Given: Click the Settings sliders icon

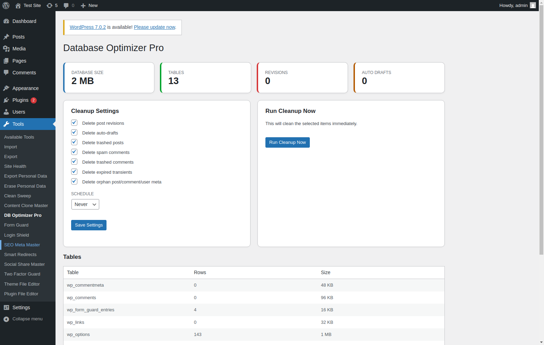Looking at the screenshot, I should pos(6,307).
